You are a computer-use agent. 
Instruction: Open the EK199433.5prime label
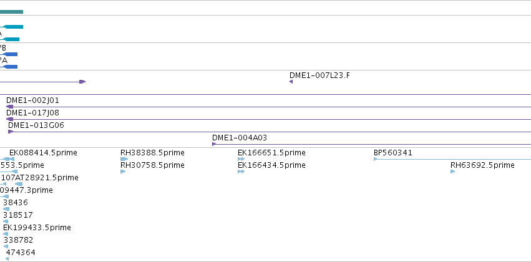pos(37,228)
